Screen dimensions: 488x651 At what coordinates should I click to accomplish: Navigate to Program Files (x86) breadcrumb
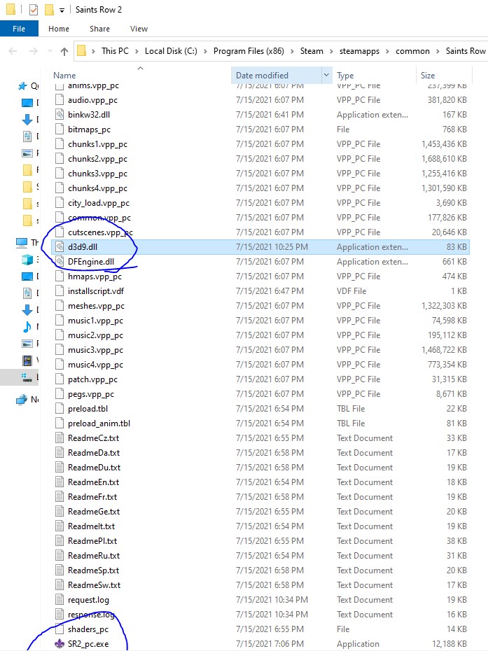[249, 51]
